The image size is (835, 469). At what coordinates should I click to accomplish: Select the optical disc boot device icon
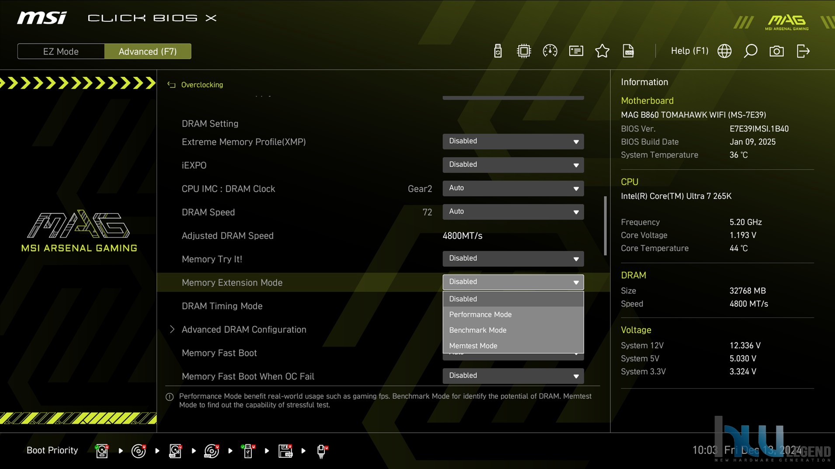[x=139, y=451]
